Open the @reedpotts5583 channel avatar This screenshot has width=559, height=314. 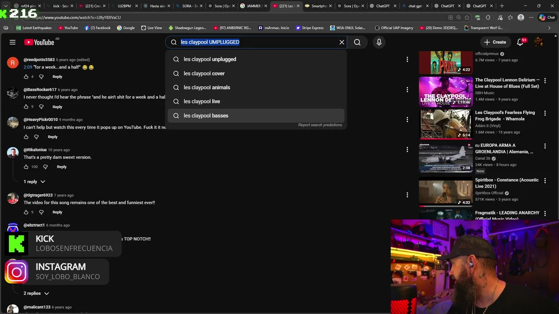click(13, 63)
